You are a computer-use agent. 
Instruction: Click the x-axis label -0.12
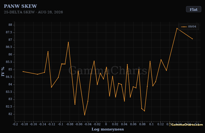[51, 124]
